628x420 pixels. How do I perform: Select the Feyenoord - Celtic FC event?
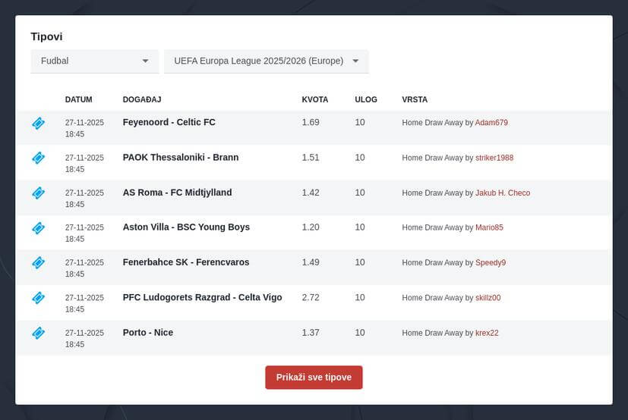pyautogui.click(x=169, y=122)
